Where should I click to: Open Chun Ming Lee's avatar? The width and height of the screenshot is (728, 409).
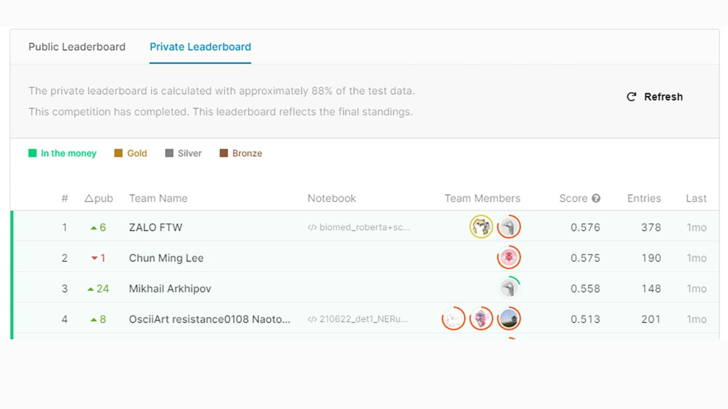pyautogui.click(x=509, y=258)
